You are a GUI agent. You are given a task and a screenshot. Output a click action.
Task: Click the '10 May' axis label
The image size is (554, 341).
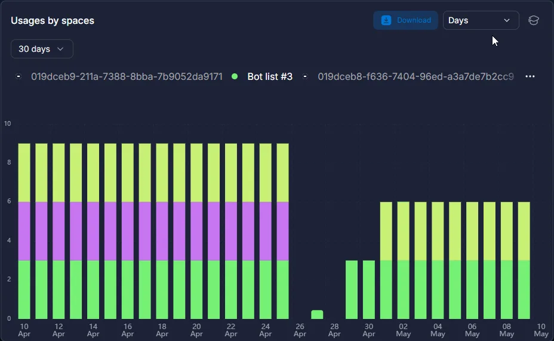coord(541,330)
